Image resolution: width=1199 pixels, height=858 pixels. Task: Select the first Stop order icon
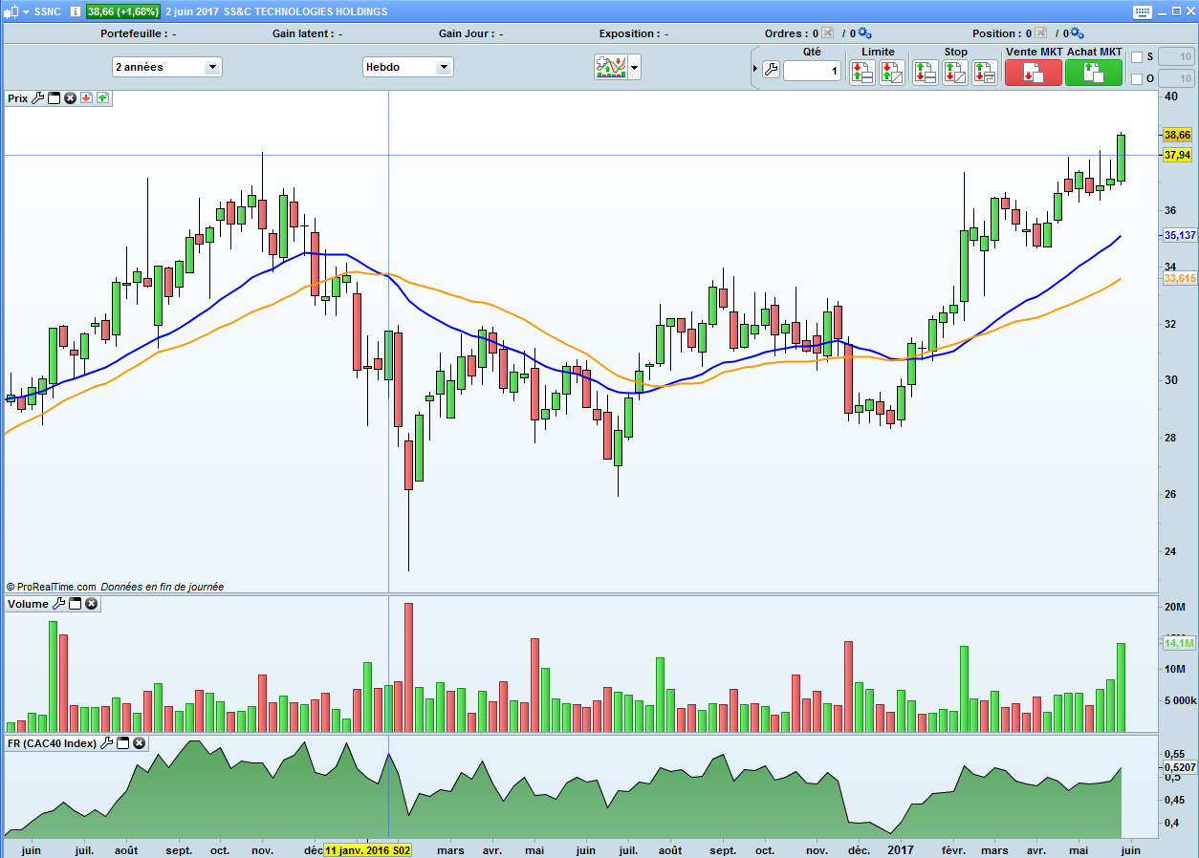point(925,72)
